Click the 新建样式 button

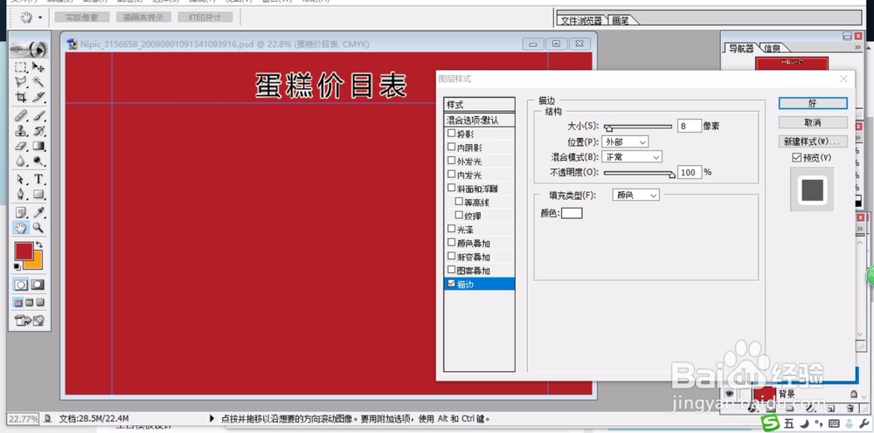click(813, 141)
